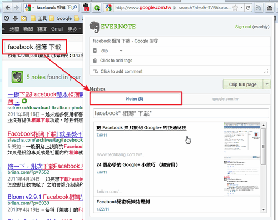Open thumbnail of the techbang note

click(x=242, y=141)
